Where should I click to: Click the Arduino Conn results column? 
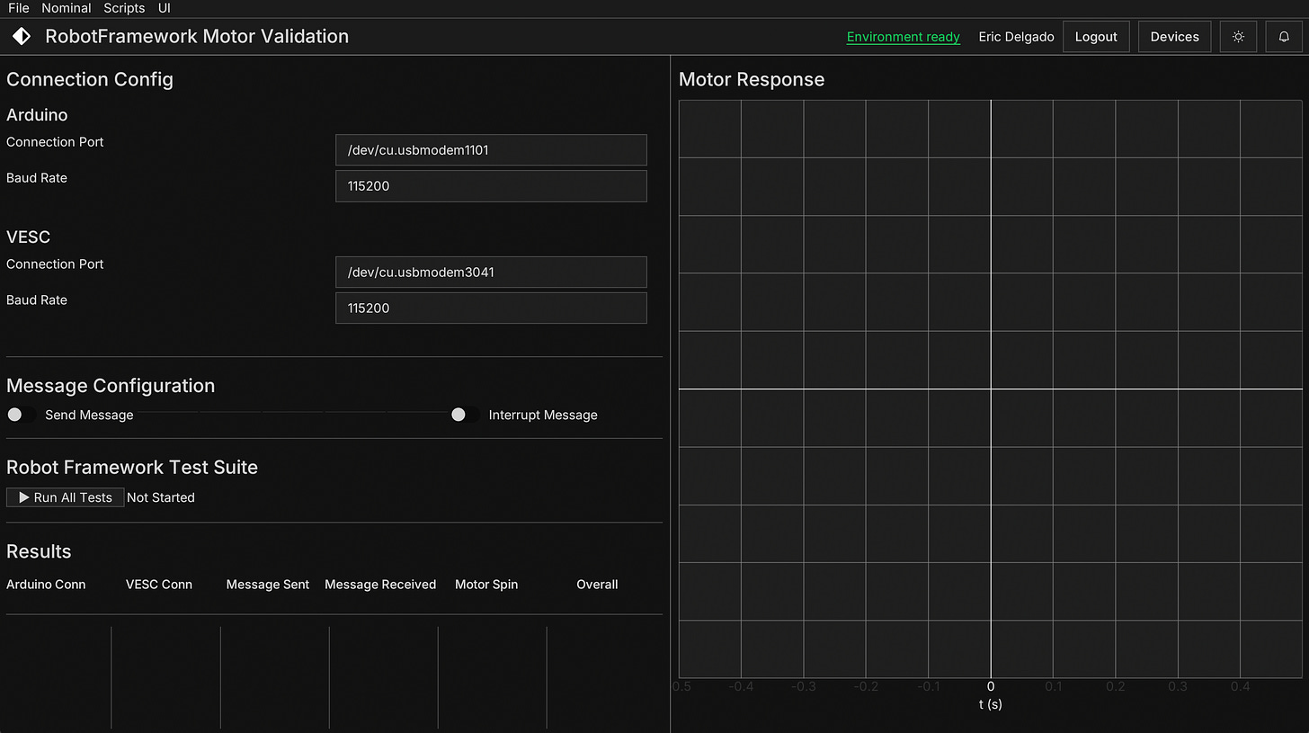(x=46, y=585)
